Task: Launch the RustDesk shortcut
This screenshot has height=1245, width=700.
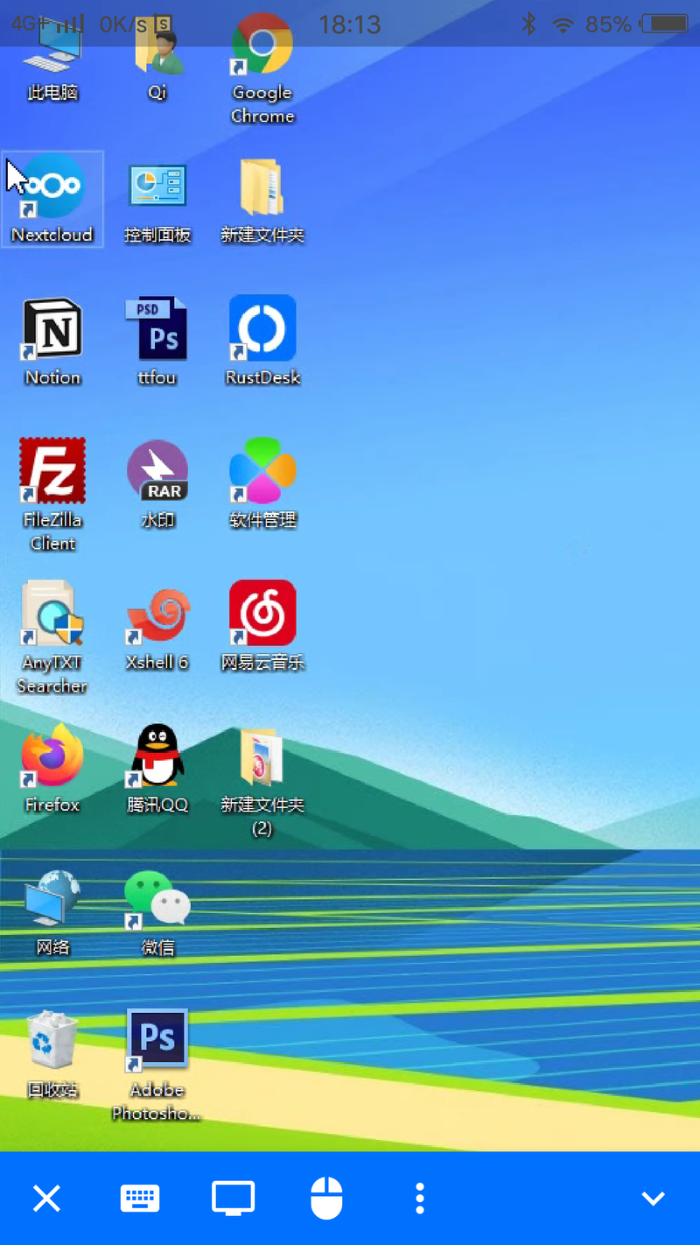Action: tap(262, 341)
